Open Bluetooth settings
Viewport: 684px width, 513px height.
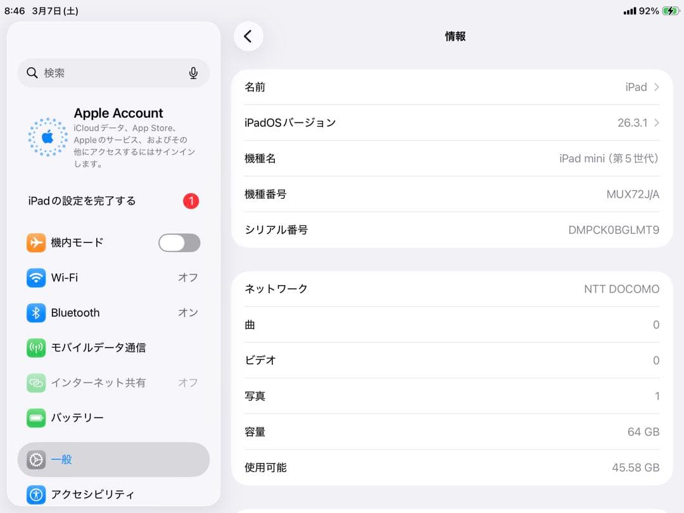tap(113, 313)
